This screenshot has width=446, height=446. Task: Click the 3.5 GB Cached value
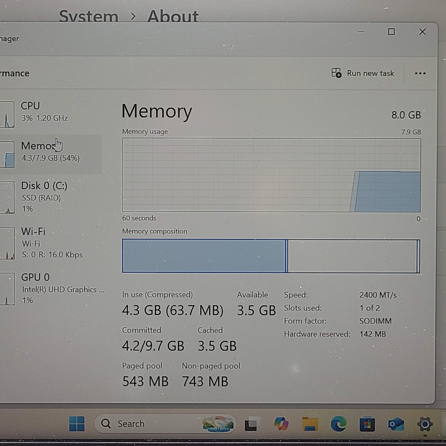point(217,346)
